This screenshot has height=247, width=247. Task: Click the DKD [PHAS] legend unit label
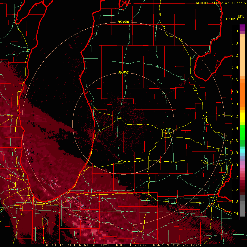(235, 18)
